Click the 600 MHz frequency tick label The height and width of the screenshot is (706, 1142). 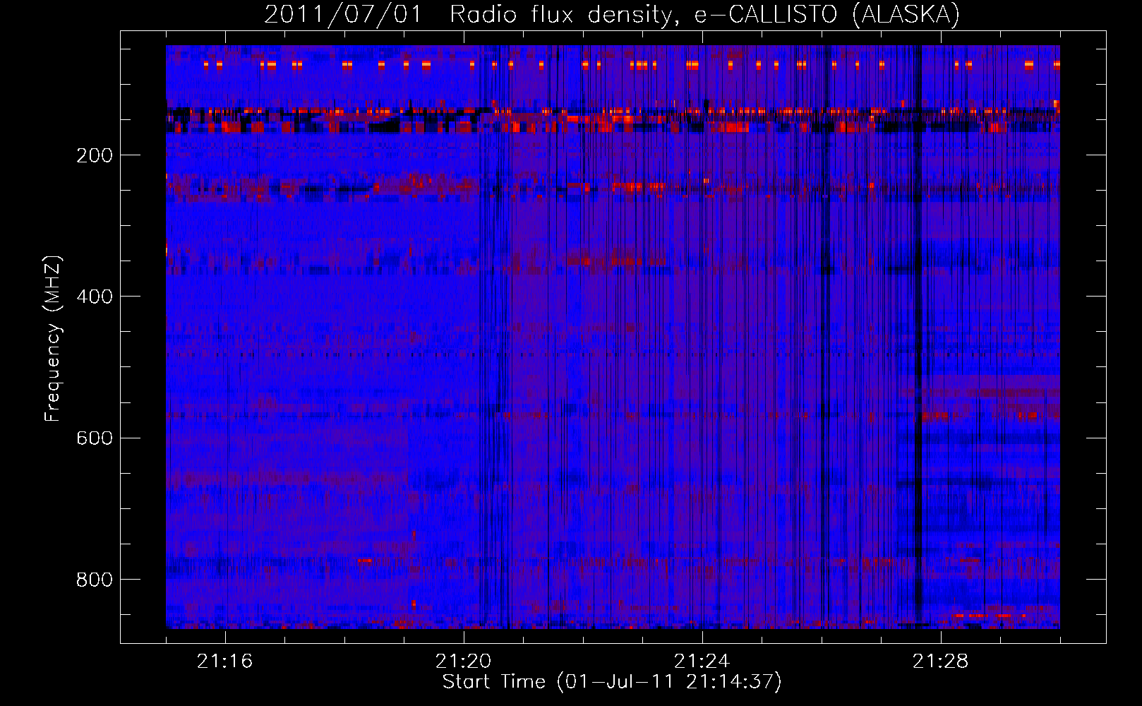pos(95,438)
